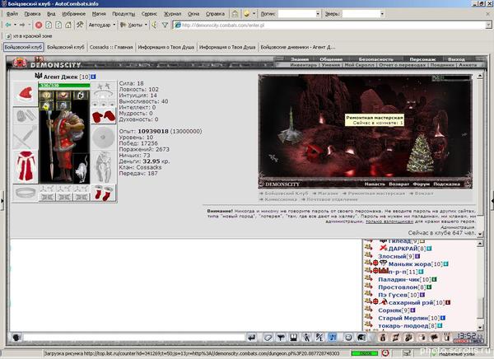Click the Christmas tree on the city map

(420, 153)
